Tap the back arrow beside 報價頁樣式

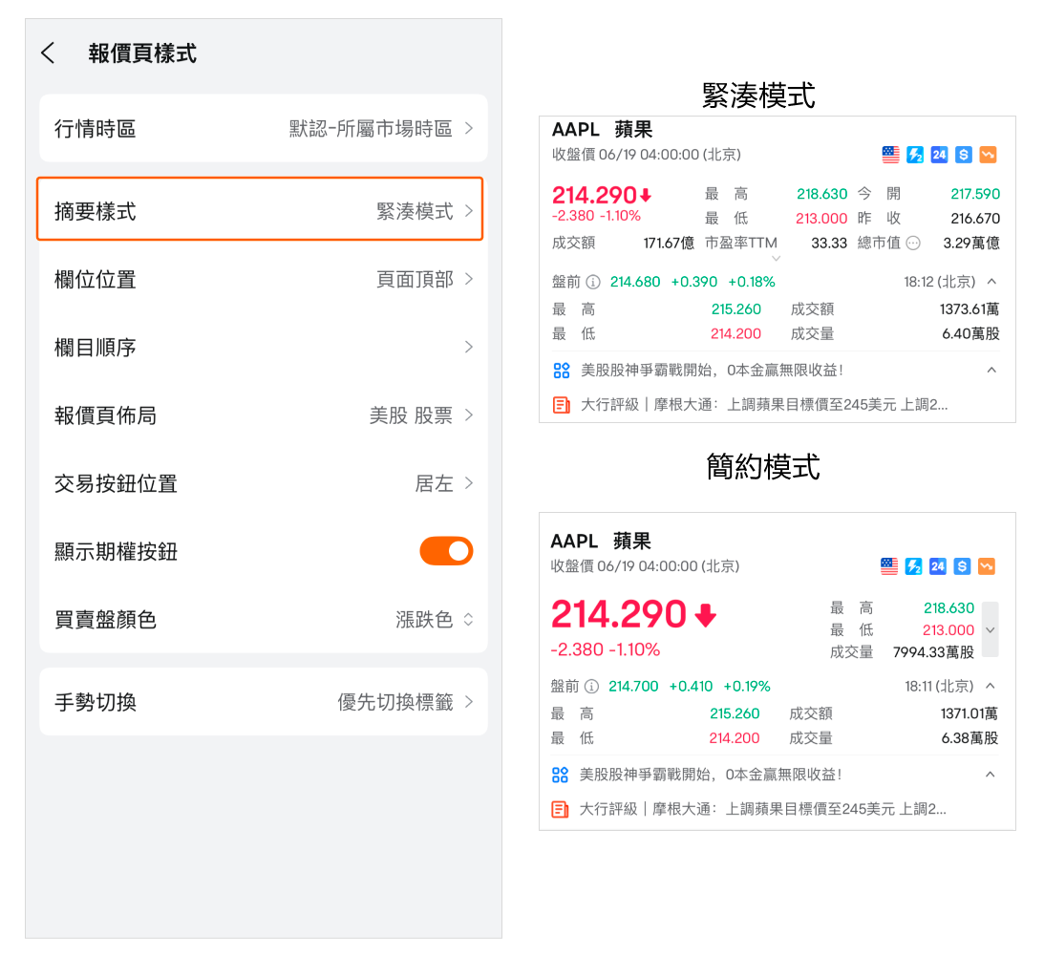[48, 53]
